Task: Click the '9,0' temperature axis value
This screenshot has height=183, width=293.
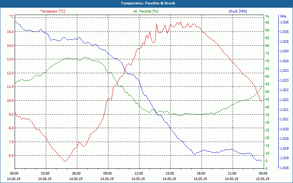Action: (x=11, y=114)
